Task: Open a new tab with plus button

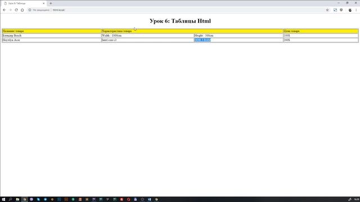Action: [51, 3]
